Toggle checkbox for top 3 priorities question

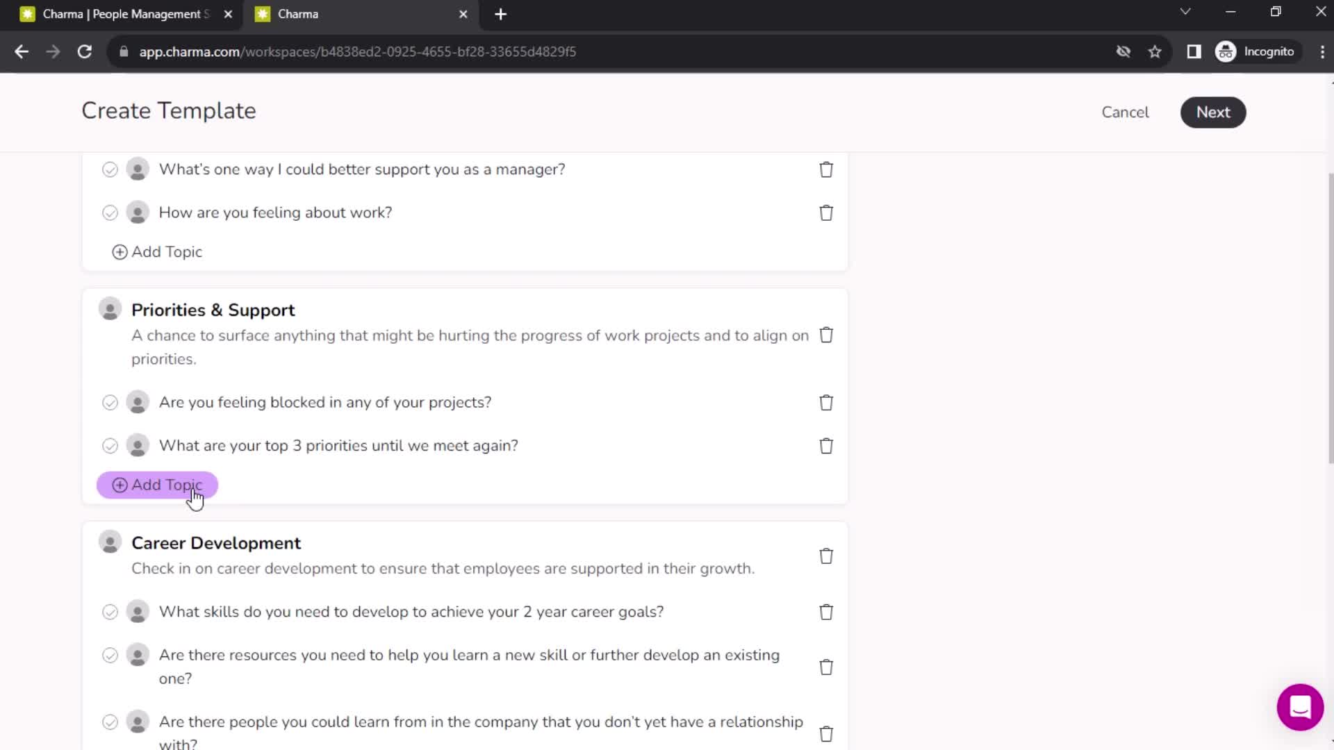point(110,445)
